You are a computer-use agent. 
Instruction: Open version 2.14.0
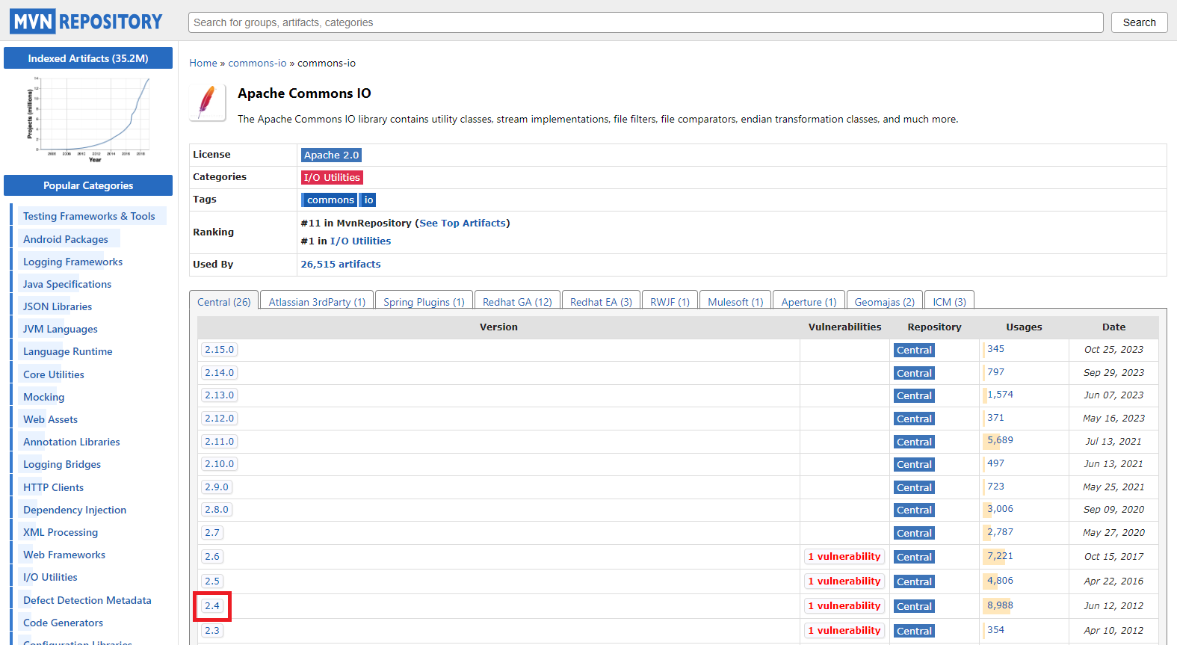[219, 373]
